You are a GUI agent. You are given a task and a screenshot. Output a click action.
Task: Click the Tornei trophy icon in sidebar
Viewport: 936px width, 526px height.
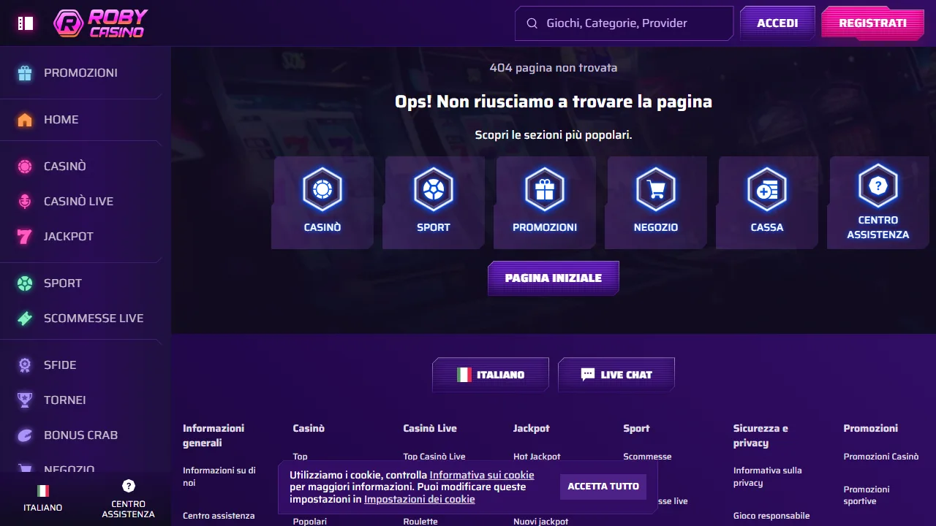[25, 400]
